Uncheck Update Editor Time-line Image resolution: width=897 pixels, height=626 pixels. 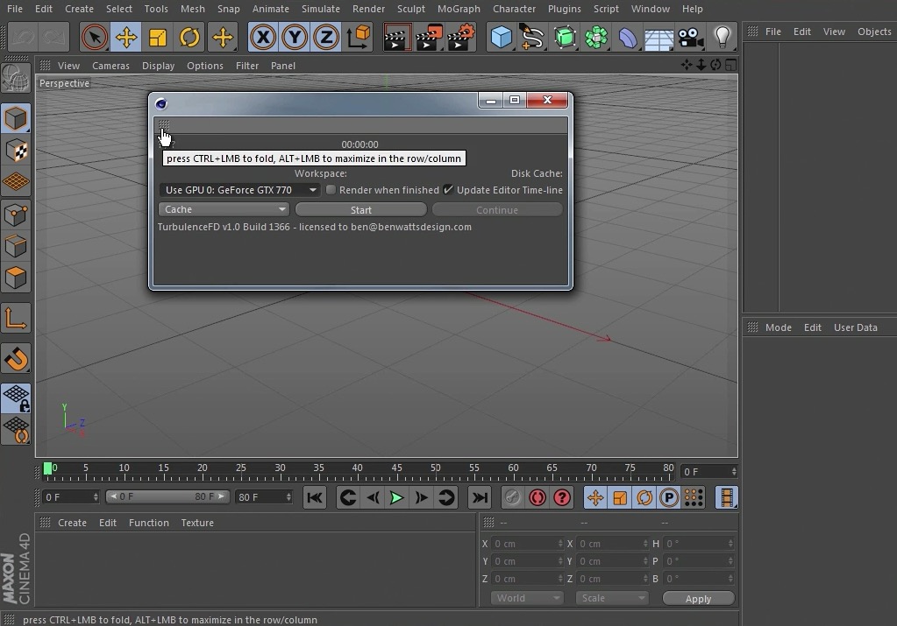(x=449, y=190)
